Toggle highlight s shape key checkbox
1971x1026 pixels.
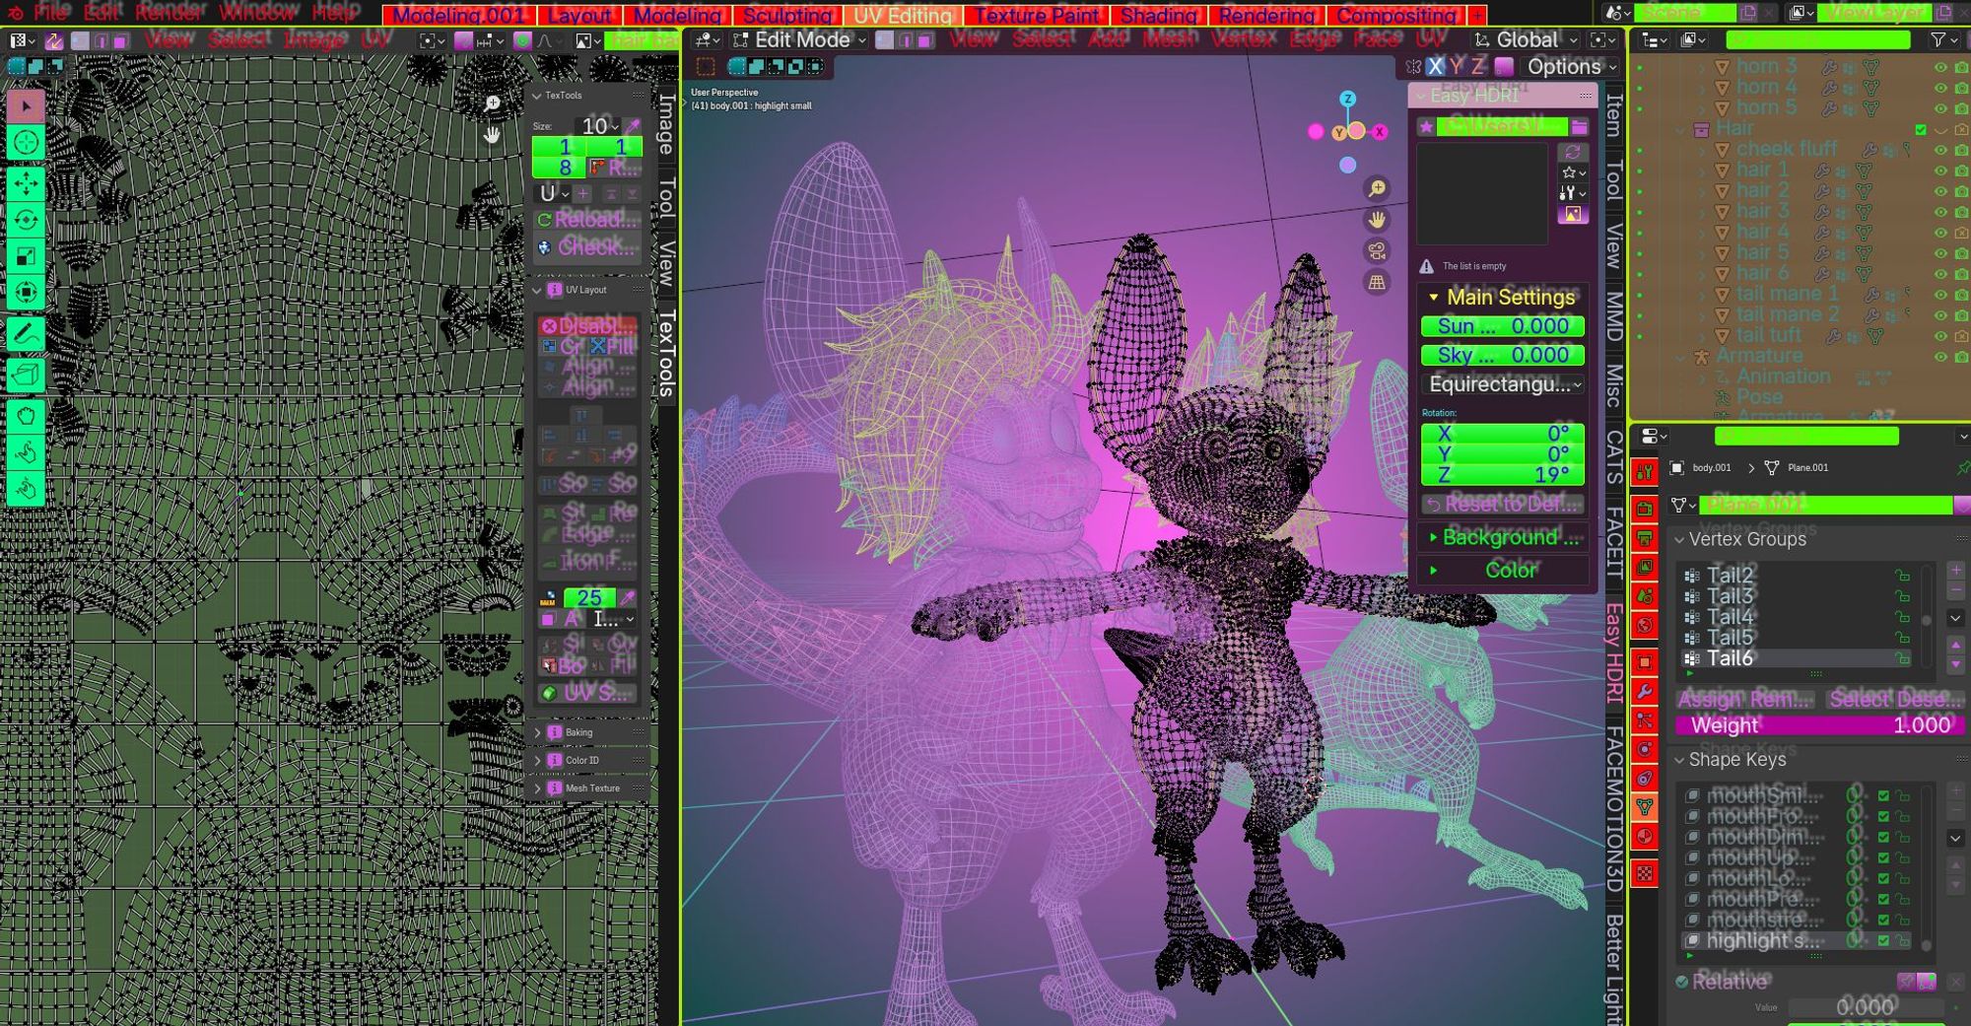pos(1883,940)
